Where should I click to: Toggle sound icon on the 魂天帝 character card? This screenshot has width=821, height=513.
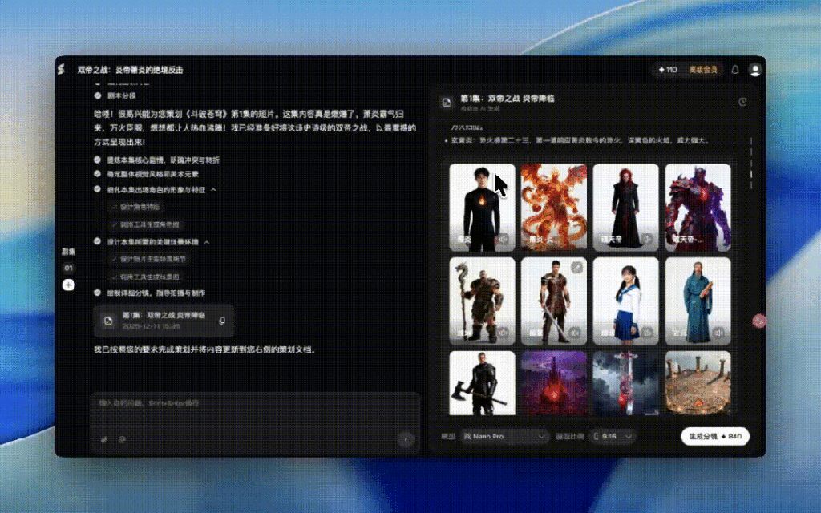[647, 239]
